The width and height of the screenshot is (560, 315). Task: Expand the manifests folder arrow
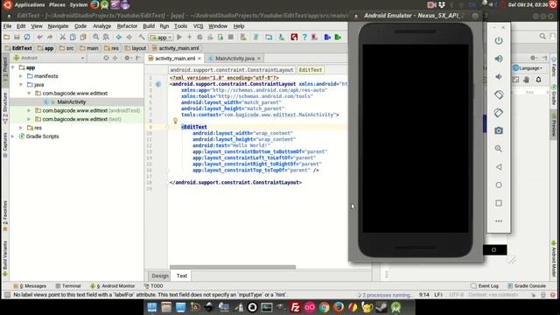(x=21, y=76)
